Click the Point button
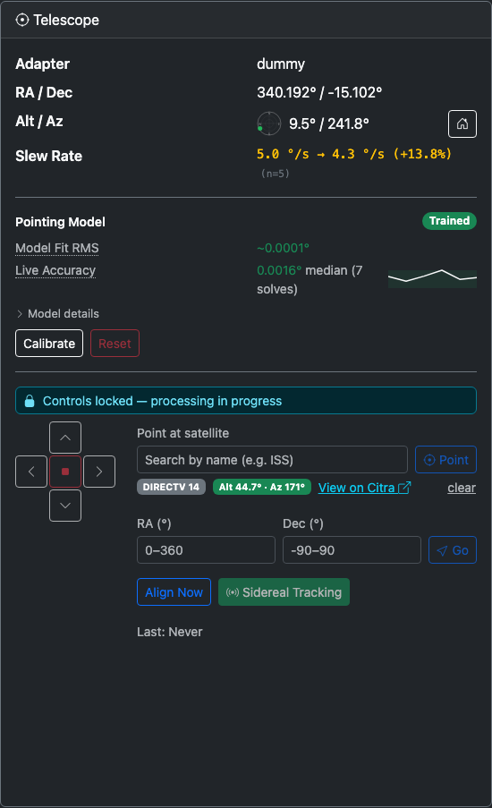Viewport: 492px width, 808px height. click(x=445, y=460)
